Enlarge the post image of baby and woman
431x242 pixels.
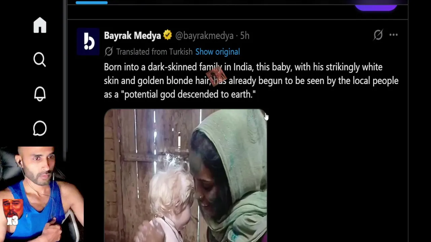pos(185,175)
